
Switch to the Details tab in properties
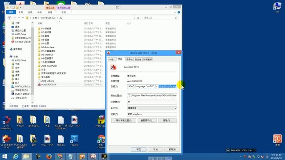147,60
